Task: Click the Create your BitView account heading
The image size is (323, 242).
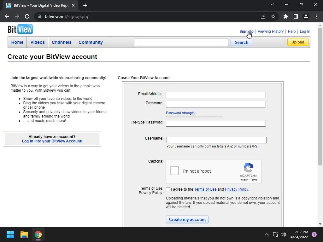Action: pos(52,57)
